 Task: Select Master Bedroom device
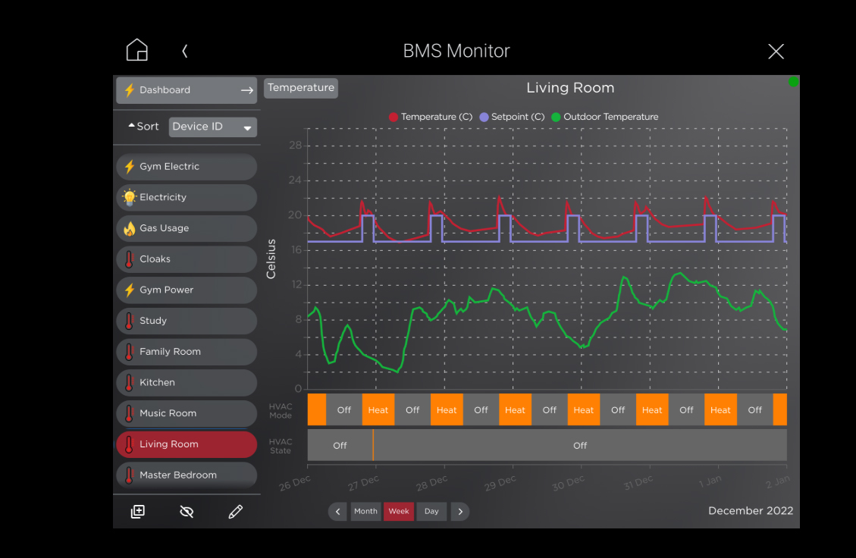tap(187, 475)
